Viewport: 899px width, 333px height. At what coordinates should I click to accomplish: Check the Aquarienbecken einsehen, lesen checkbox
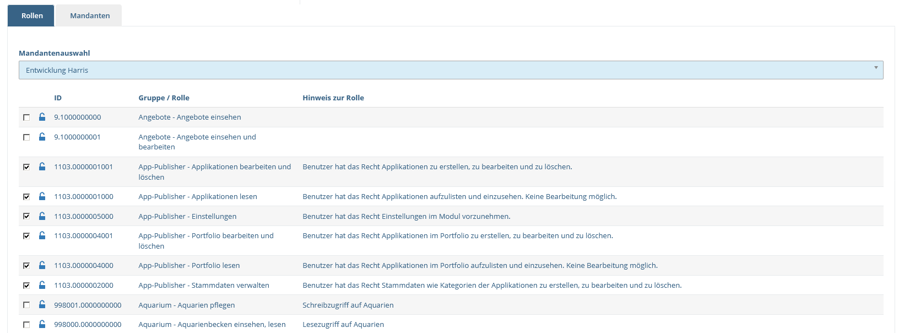pos(26,325)
